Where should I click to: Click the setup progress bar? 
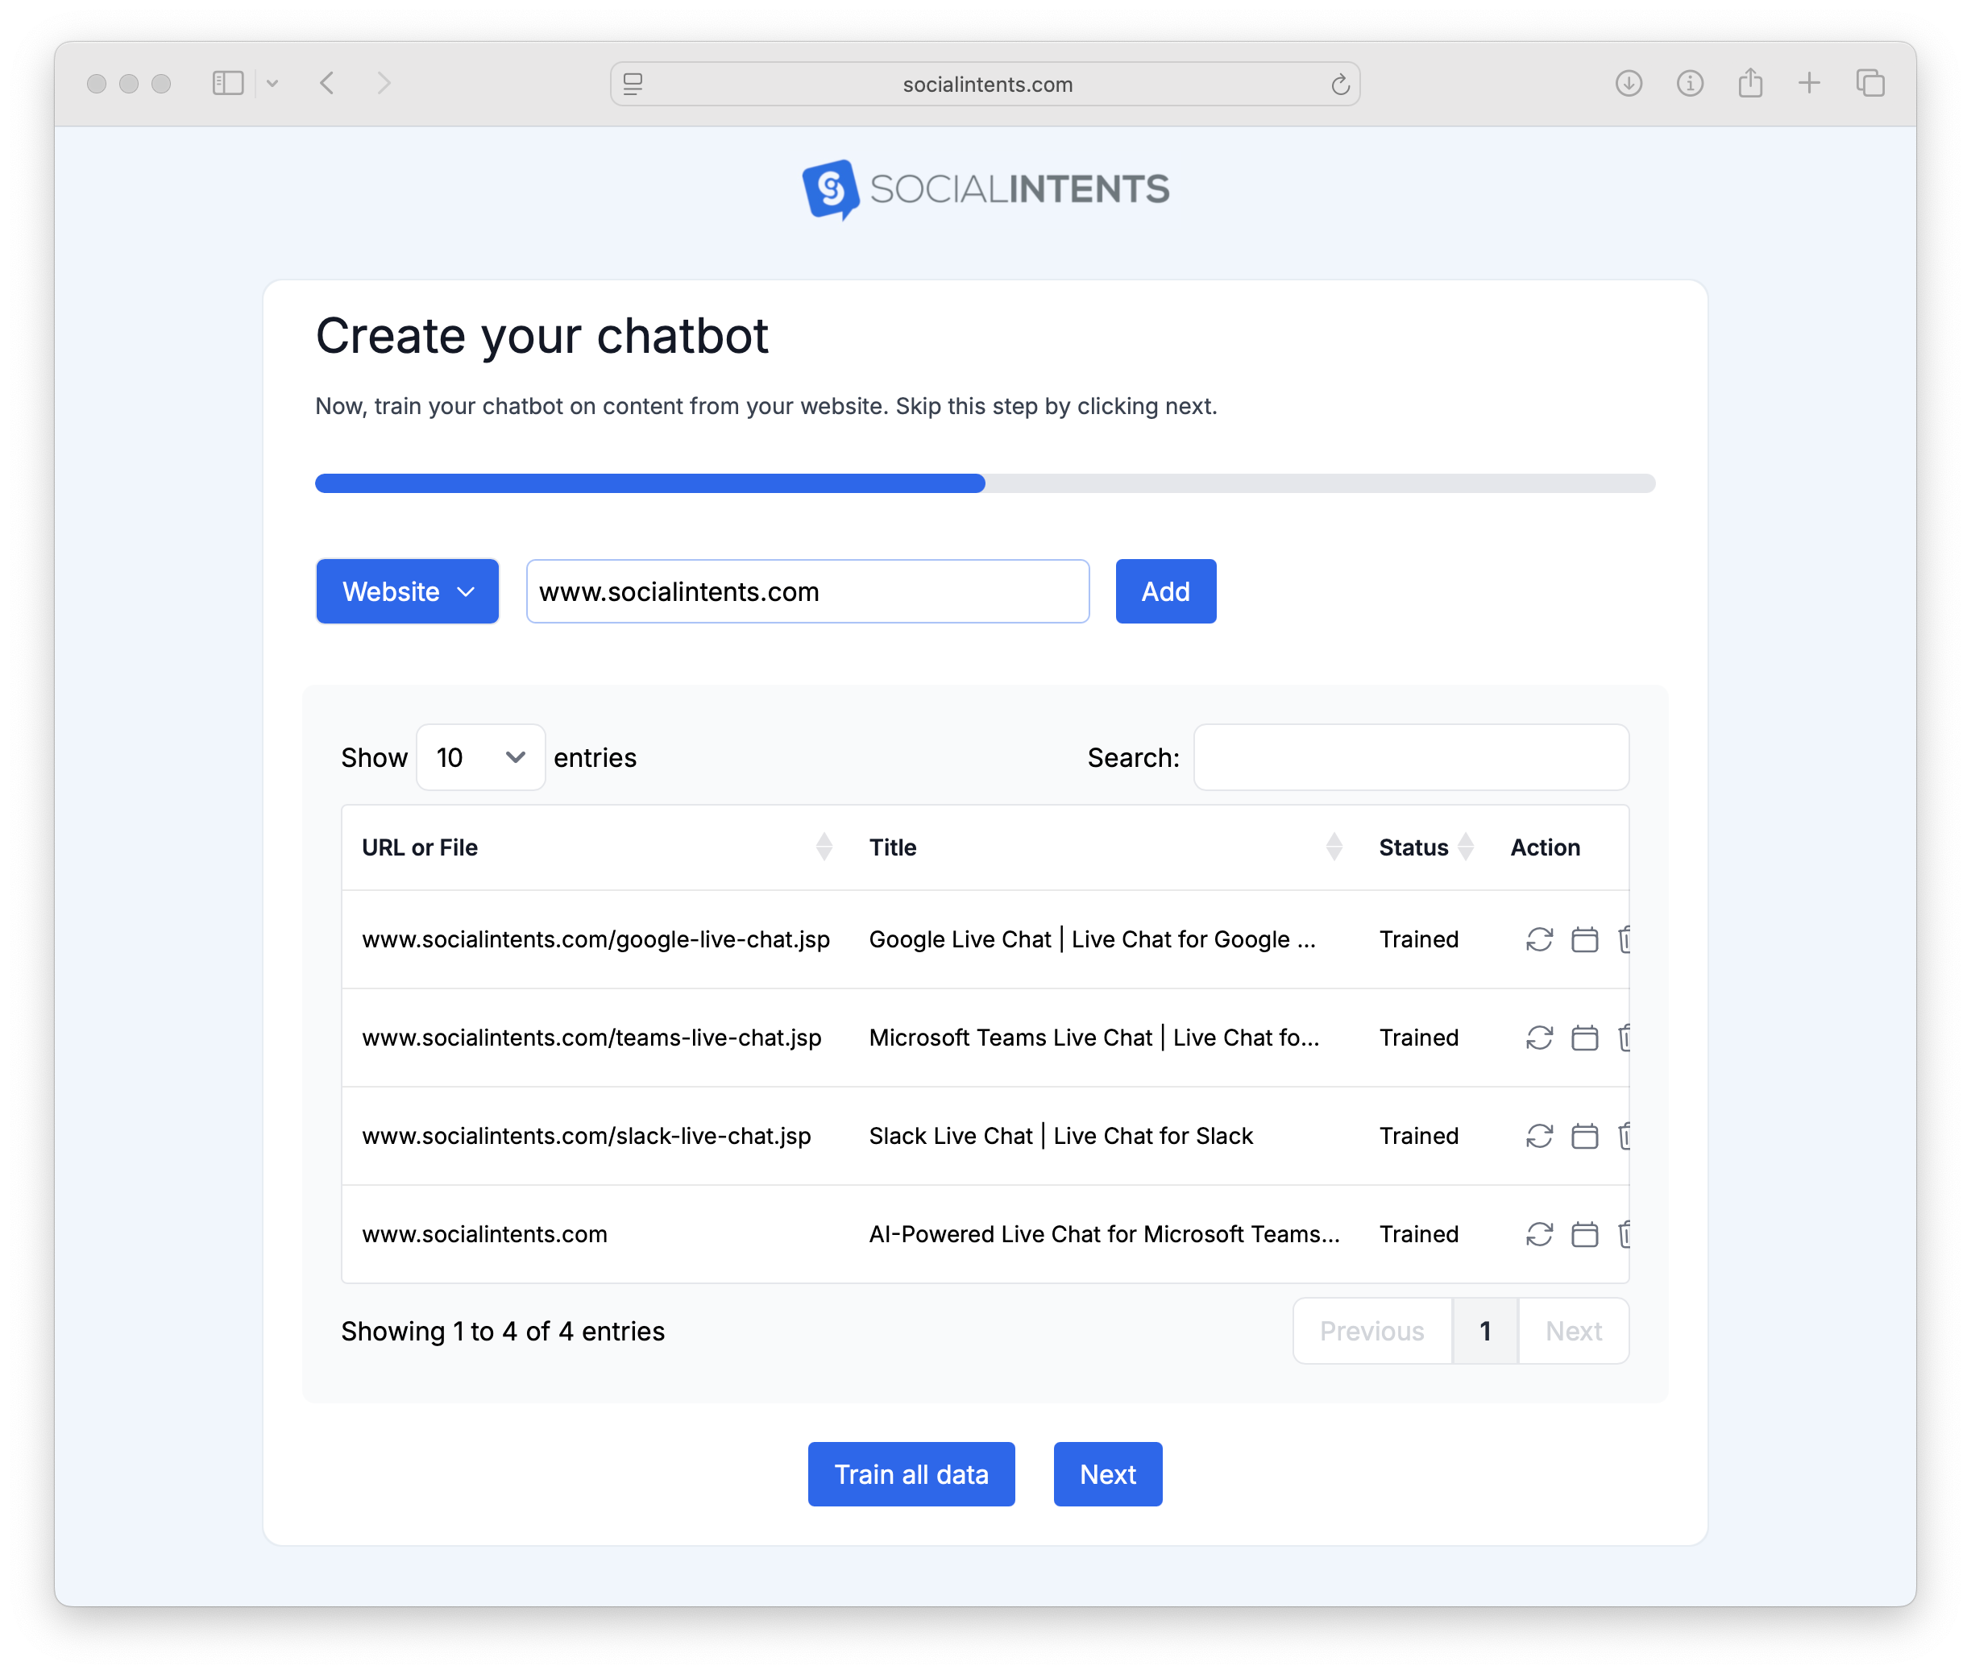985,483
